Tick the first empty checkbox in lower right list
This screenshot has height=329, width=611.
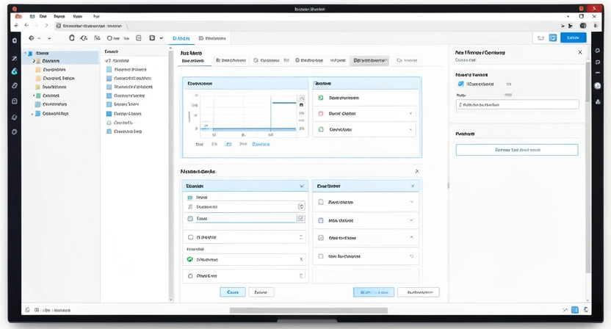(321, 202)
